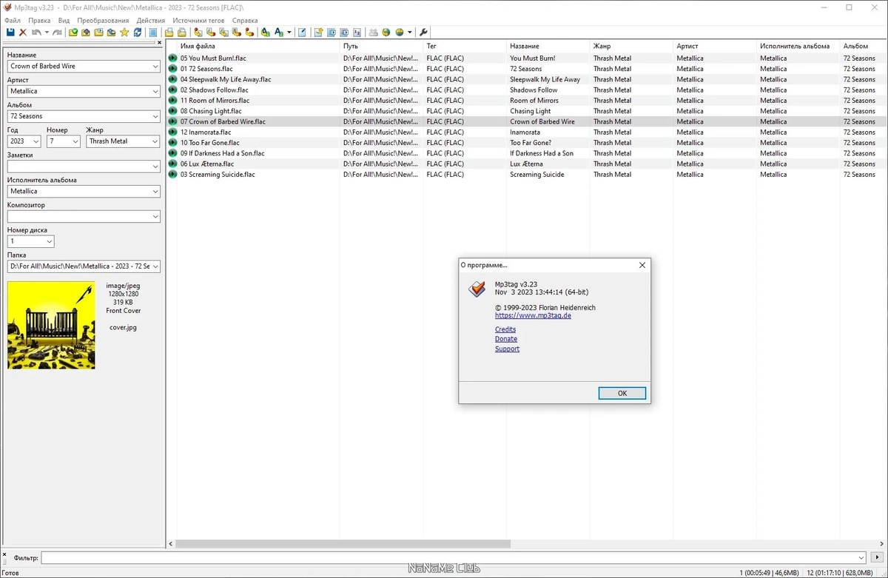Click the green icon beside 12 Inamorata.flac

[172, 132]
